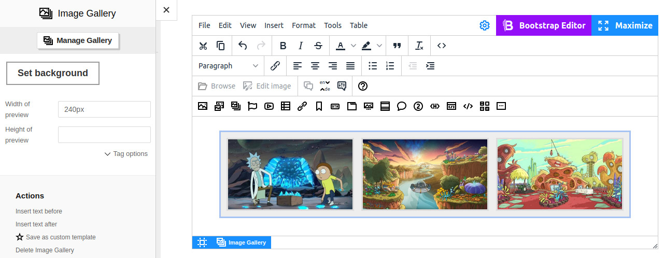Click the code window snippet icon
This screenshot has height=258, width=664.
click(x=451, y=106)
